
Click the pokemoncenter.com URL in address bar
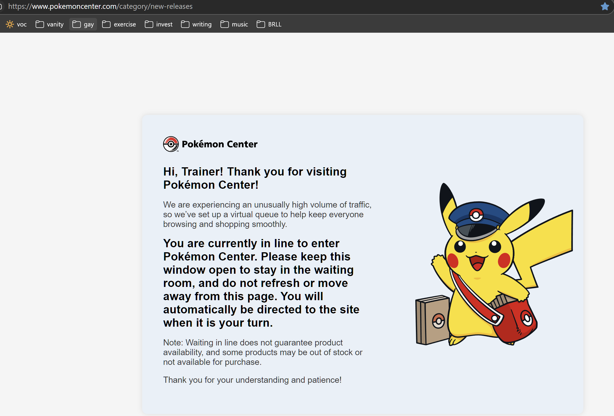(x=100, y=6)
